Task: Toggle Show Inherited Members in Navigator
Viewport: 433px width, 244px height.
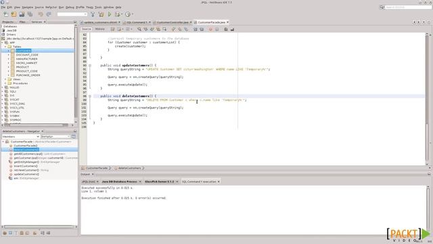Action: [5, 233]
